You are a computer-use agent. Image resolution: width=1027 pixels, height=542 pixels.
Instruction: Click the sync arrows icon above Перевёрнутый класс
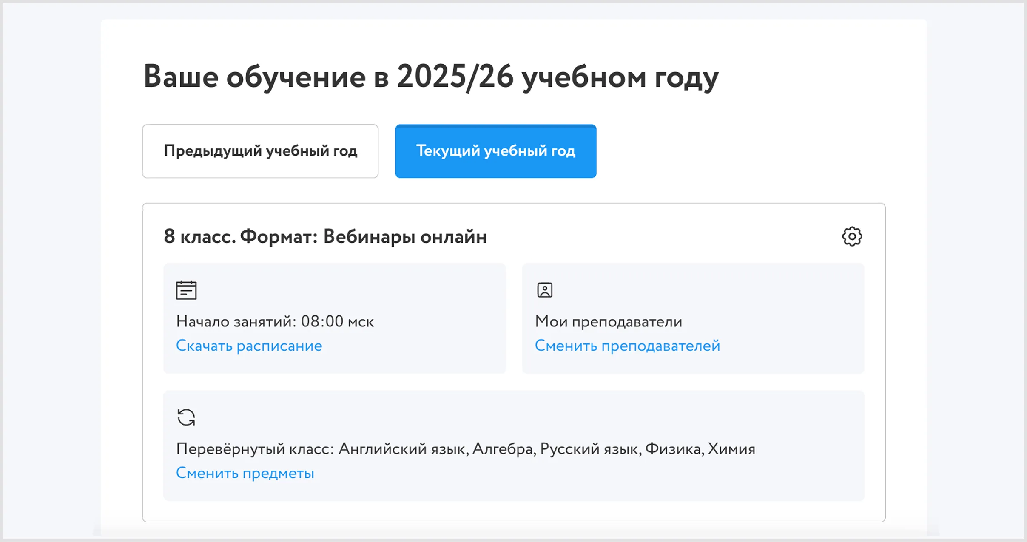coord(186,417)
